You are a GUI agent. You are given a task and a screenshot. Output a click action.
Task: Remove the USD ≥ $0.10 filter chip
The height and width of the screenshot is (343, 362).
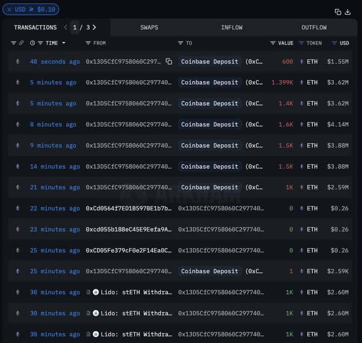9,9
